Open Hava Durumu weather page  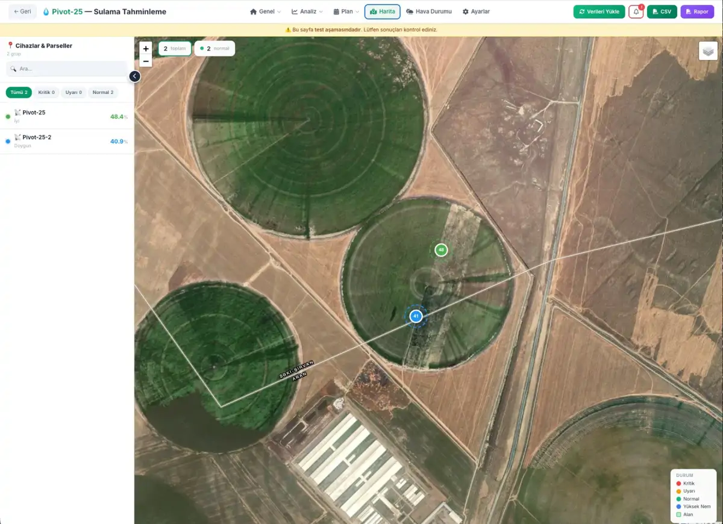(x=428, y=11)
